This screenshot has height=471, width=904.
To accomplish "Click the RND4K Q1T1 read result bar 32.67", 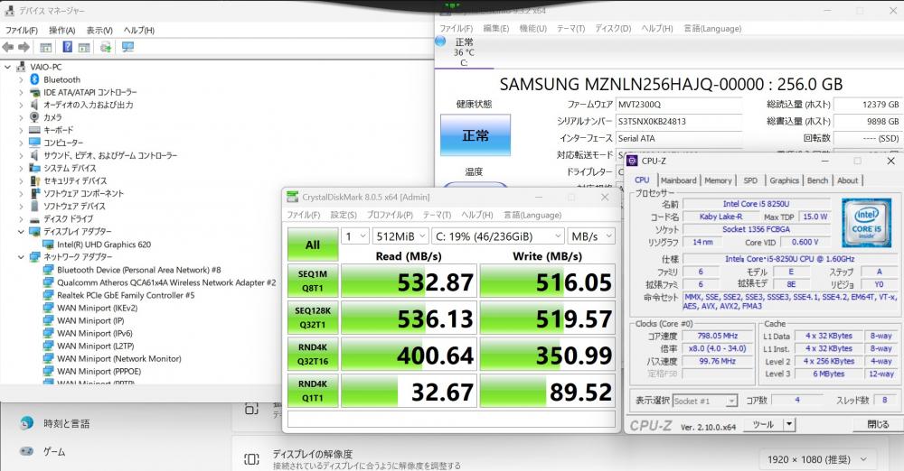I will tap(409, 392).
